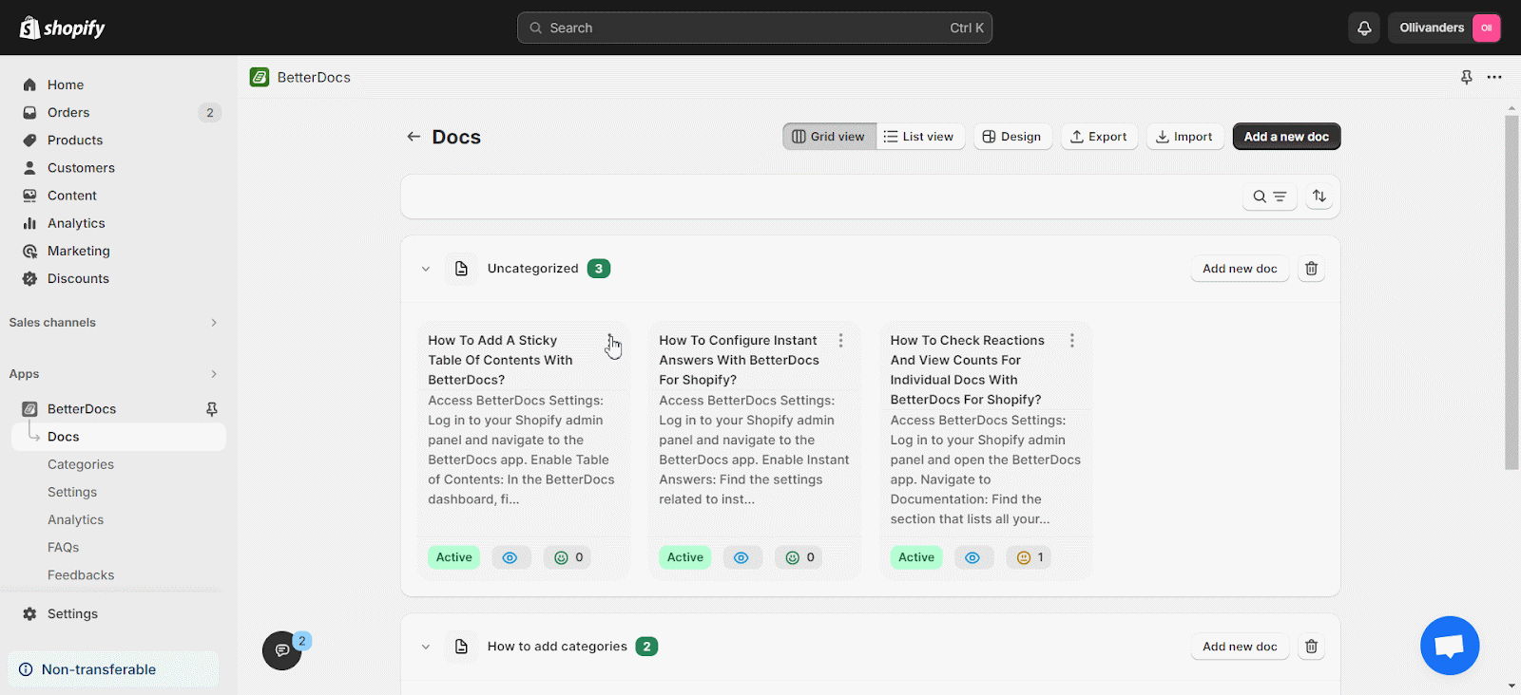Open How To Configure Instant Answers doc
The image size is (1521, 695).
point(739,360)
